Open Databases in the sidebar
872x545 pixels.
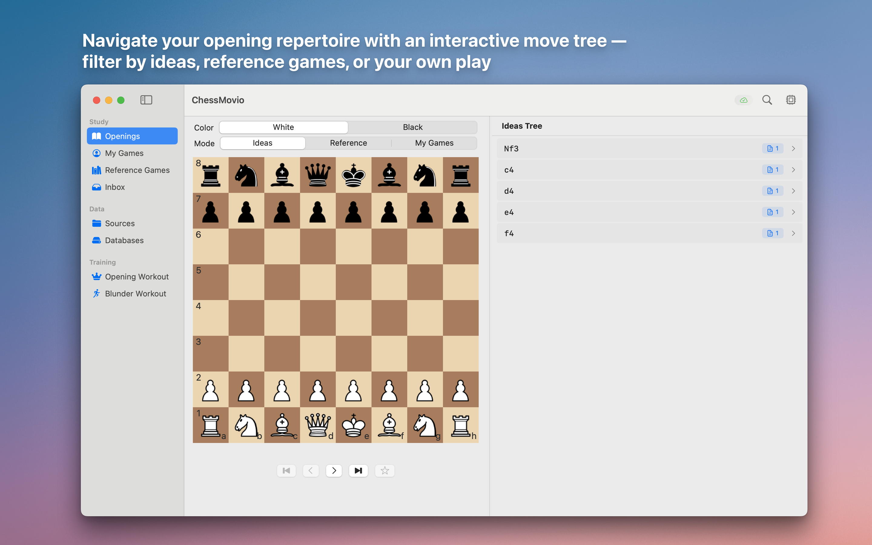coord(124,240)
